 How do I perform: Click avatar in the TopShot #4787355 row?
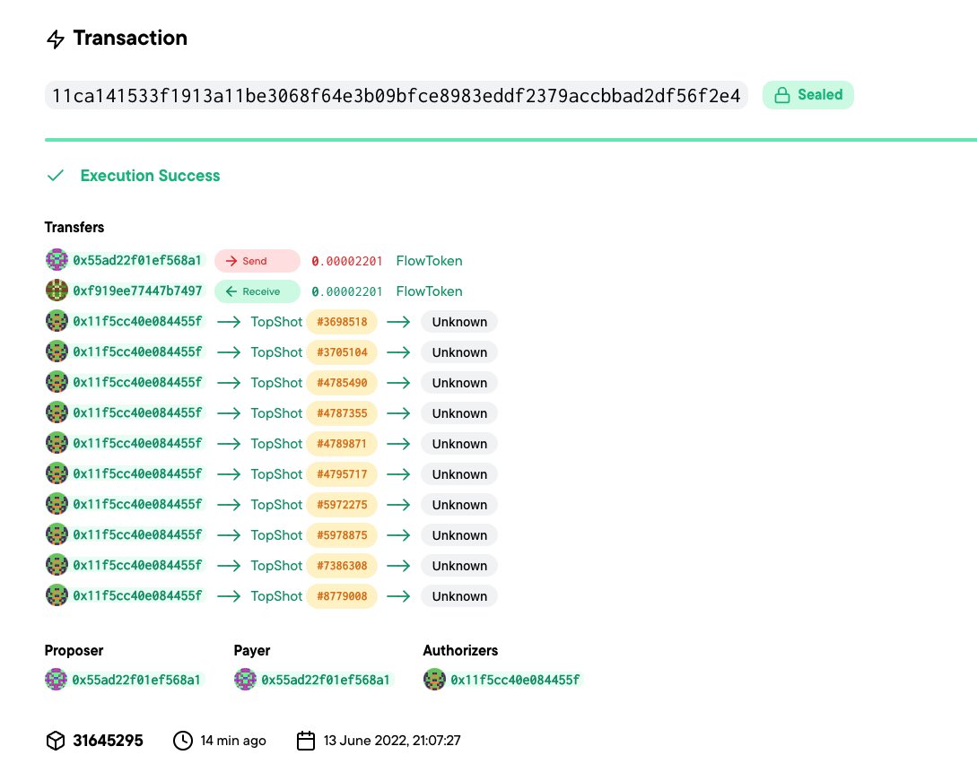click(57, 412)
